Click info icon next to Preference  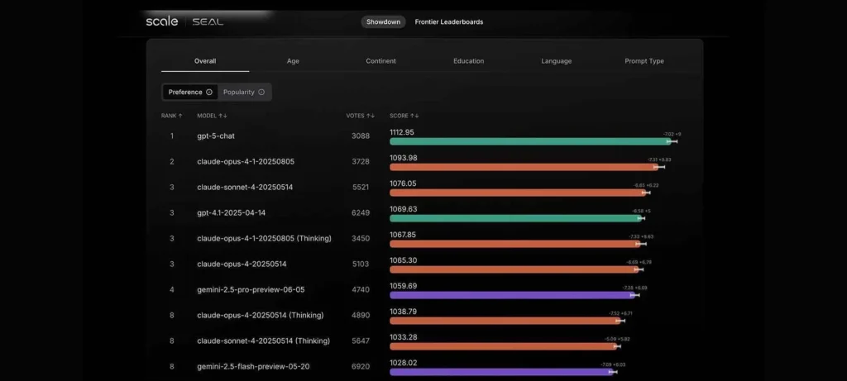click(x=209, y=93)
